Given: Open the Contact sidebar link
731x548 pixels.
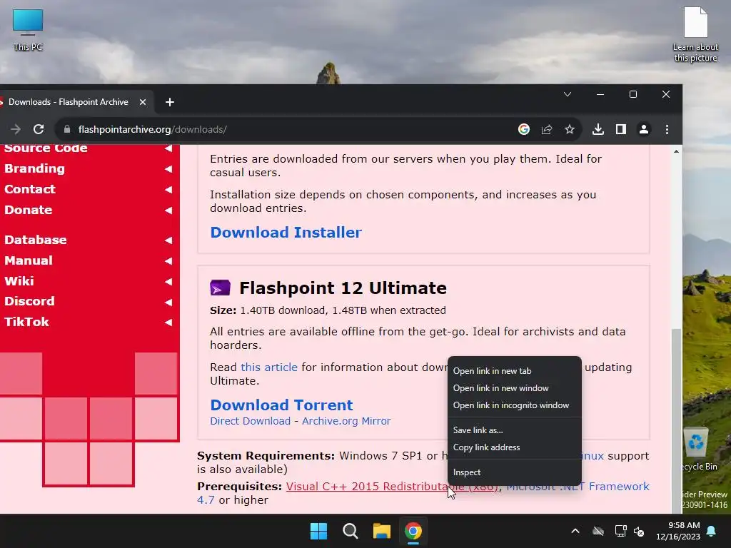Looking at the screenshot, I should 30,189.
